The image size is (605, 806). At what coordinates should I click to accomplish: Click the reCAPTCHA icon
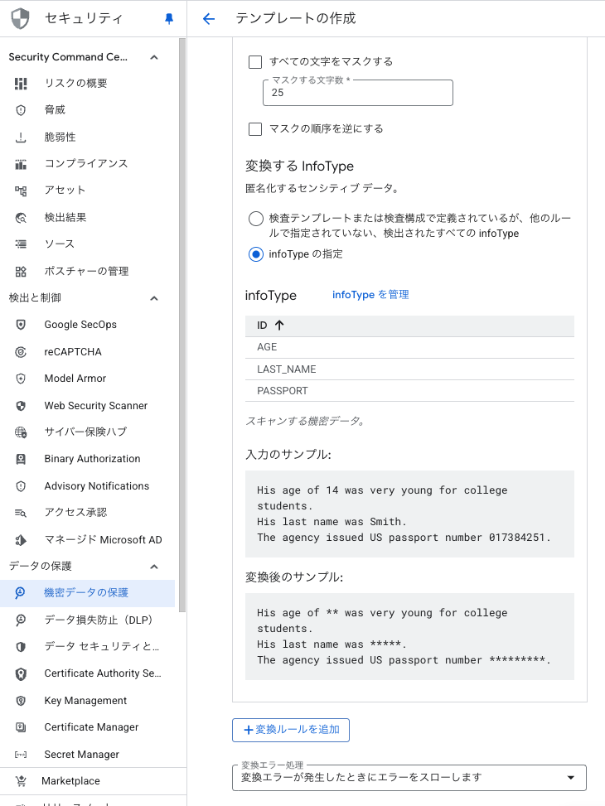[21, 352]
